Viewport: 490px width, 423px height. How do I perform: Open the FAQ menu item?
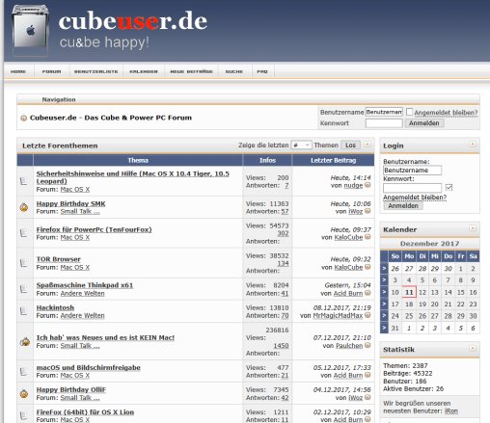coord(262,71)
